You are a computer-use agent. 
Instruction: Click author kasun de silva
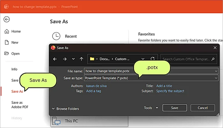pyautogui.click(x=96, y=86)
